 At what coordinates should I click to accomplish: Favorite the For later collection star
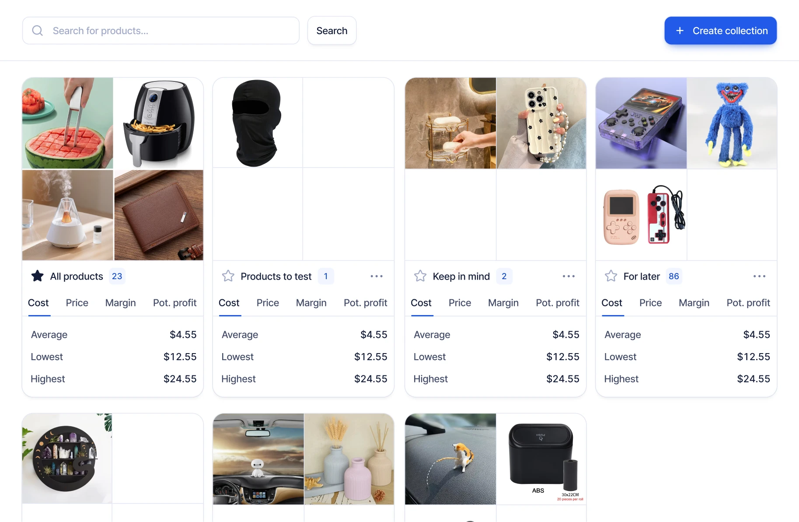[611, 276]
